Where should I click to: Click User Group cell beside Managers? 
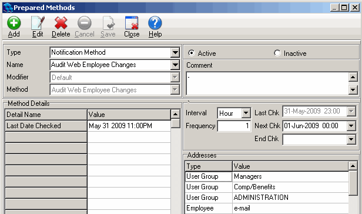(209, 176)
